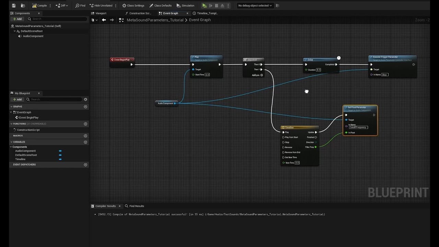
Task: Collapse the DefaultSceneRoot tree arrow
Action: (x=15, y=31)
